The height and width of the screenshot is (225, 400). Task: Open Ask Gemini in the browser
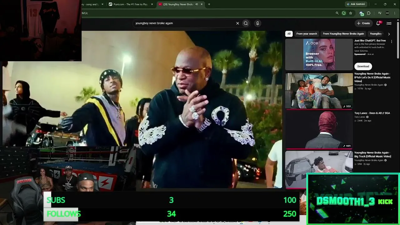(356, 4)
